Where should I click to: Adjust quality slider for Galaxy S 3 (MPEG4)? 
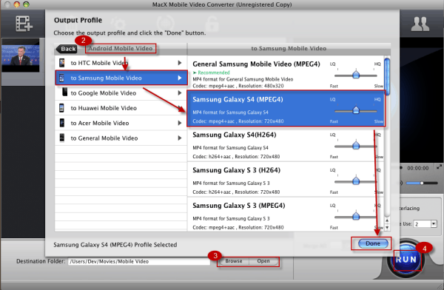pyautogui.click(x=356, y=217)
